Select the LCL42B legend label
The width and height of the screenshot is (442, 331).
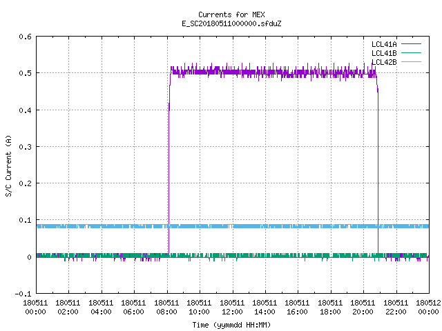tap(384, 62)
